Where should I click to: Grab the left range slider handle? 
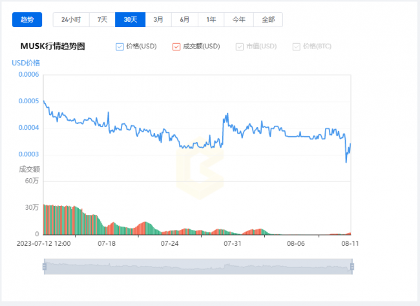pyautogui.click(x=45, y=267)
